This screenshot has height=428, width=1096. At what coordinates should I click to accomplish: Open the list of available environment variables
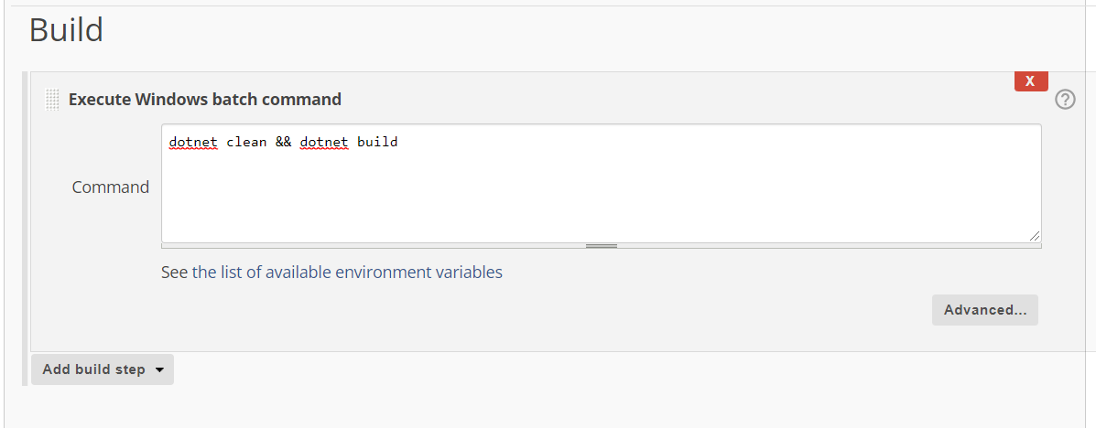(347, 273)
